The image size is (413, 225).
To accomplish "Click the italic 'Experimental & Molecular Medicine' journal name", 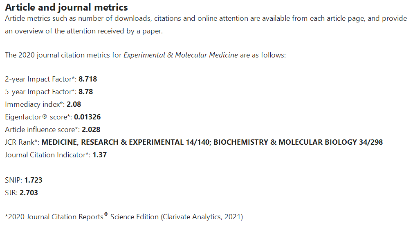I will click(x=181, y=55).
